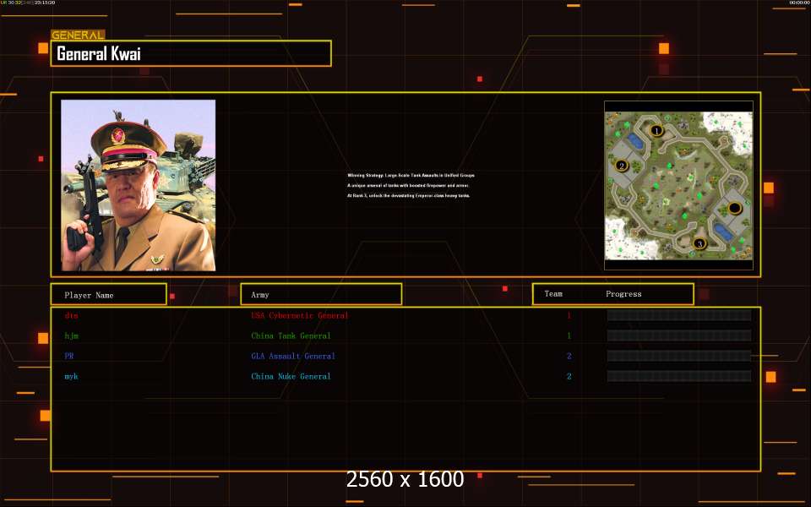This screenshot has height=507, width=811.
Task: Click start position marker 3 on map
Action: (699, 244)
